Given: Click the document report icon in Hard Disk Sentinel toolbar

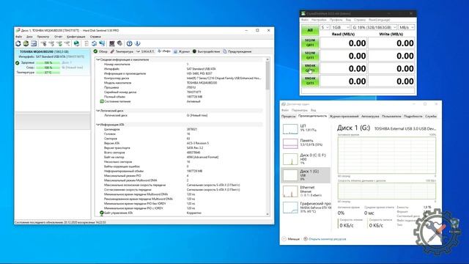Looking at the screenshot, I should [x=86, y=44].
